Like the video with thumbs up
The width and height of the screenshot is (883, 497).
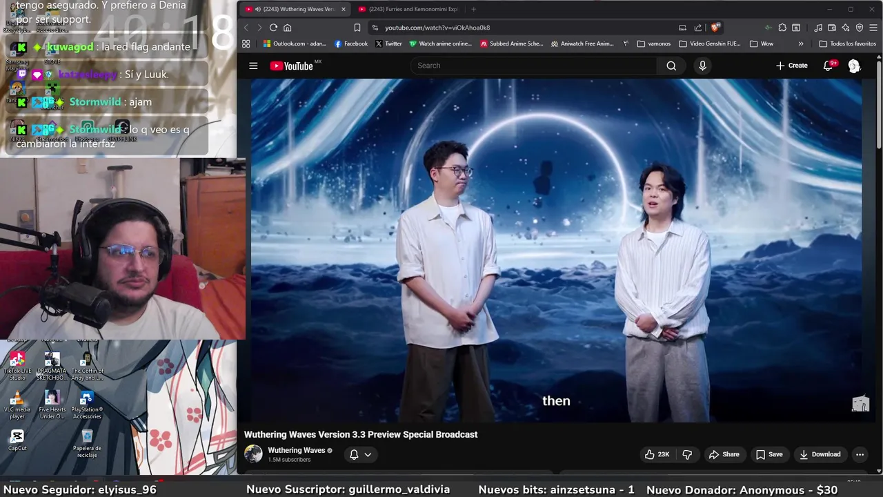point(657,454)
